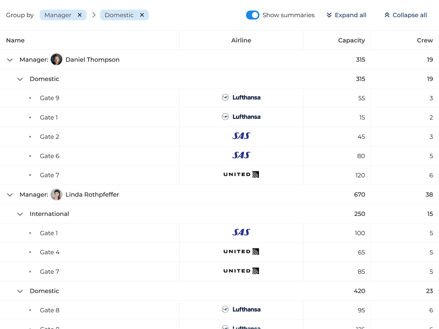Click the SAS logo in Gate 2 row
This screenshot has width=439, height=329.
click(241, 136)
